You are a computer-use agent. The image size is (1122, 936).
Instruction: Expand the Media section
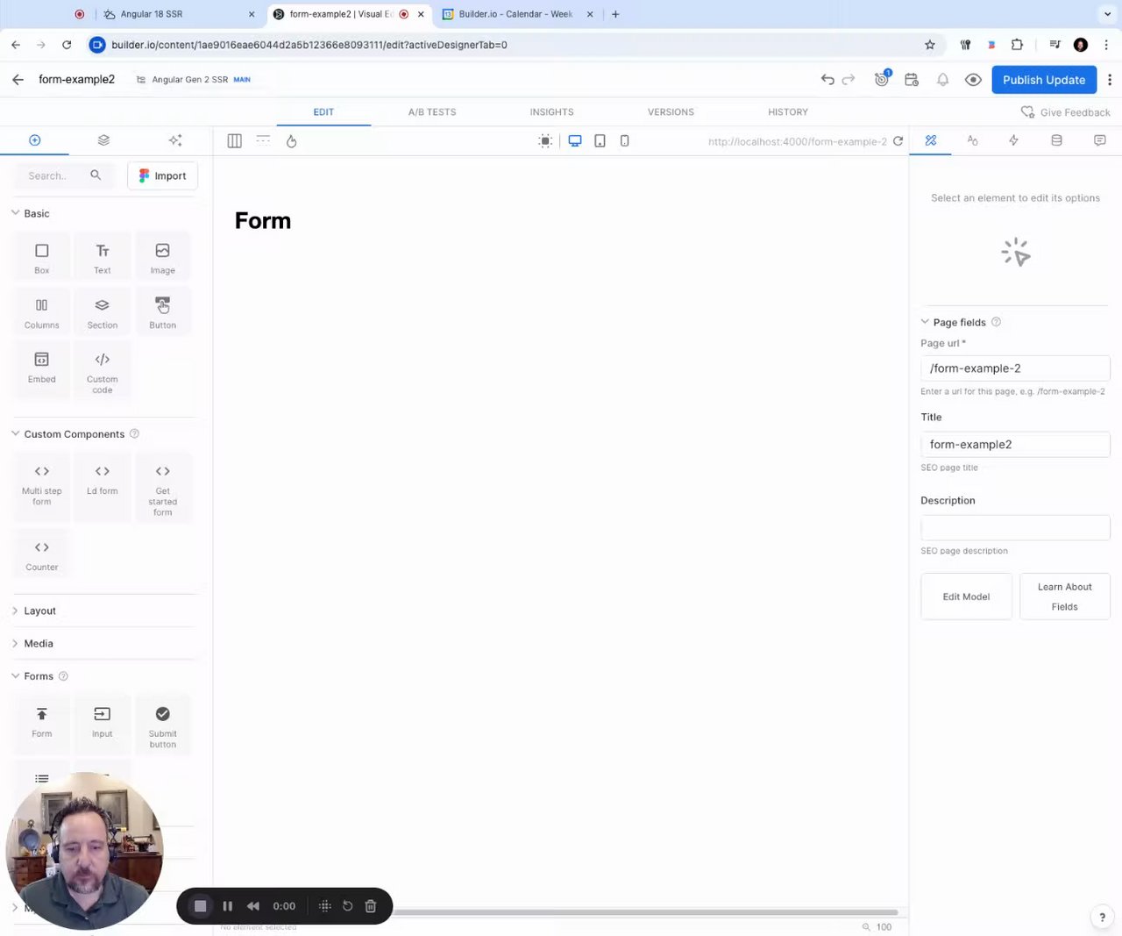pyautogui.click(x=15, y=643)
